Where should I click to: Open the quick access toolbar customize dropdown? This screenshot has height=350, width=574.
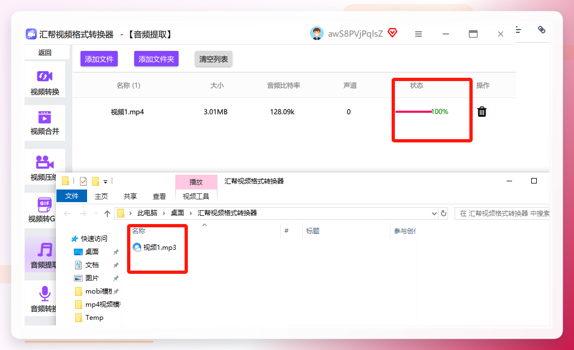(x=105, y=182)
